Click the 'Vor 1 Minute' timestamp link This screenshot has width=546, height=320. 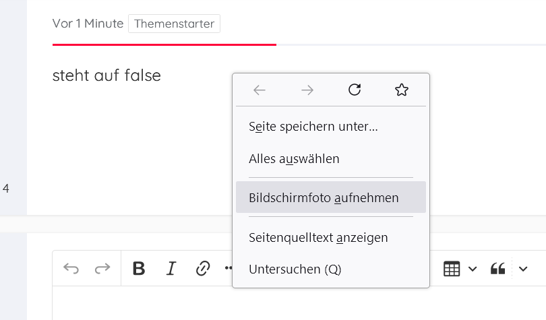(x=88, y=24)
